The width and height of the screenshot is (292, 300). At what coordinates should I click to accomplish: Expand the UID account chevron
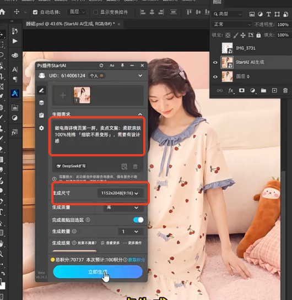(140, 76)
